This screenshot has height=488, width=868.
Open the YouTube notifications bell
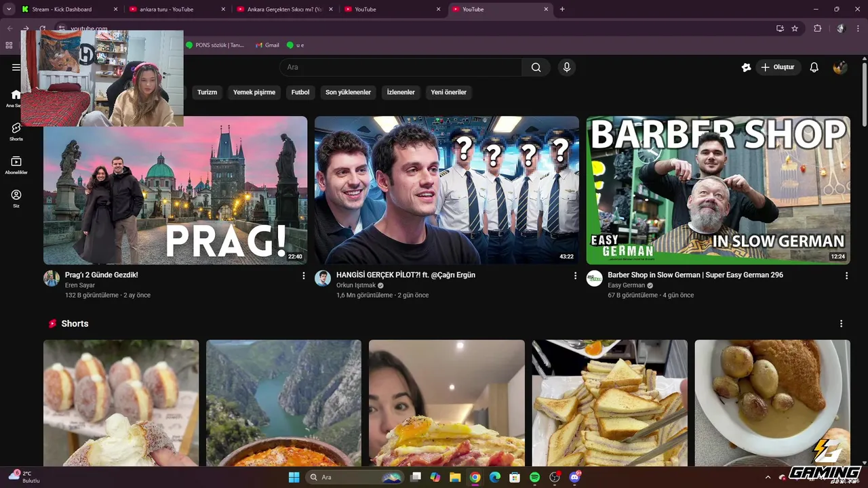click(814, 67)
